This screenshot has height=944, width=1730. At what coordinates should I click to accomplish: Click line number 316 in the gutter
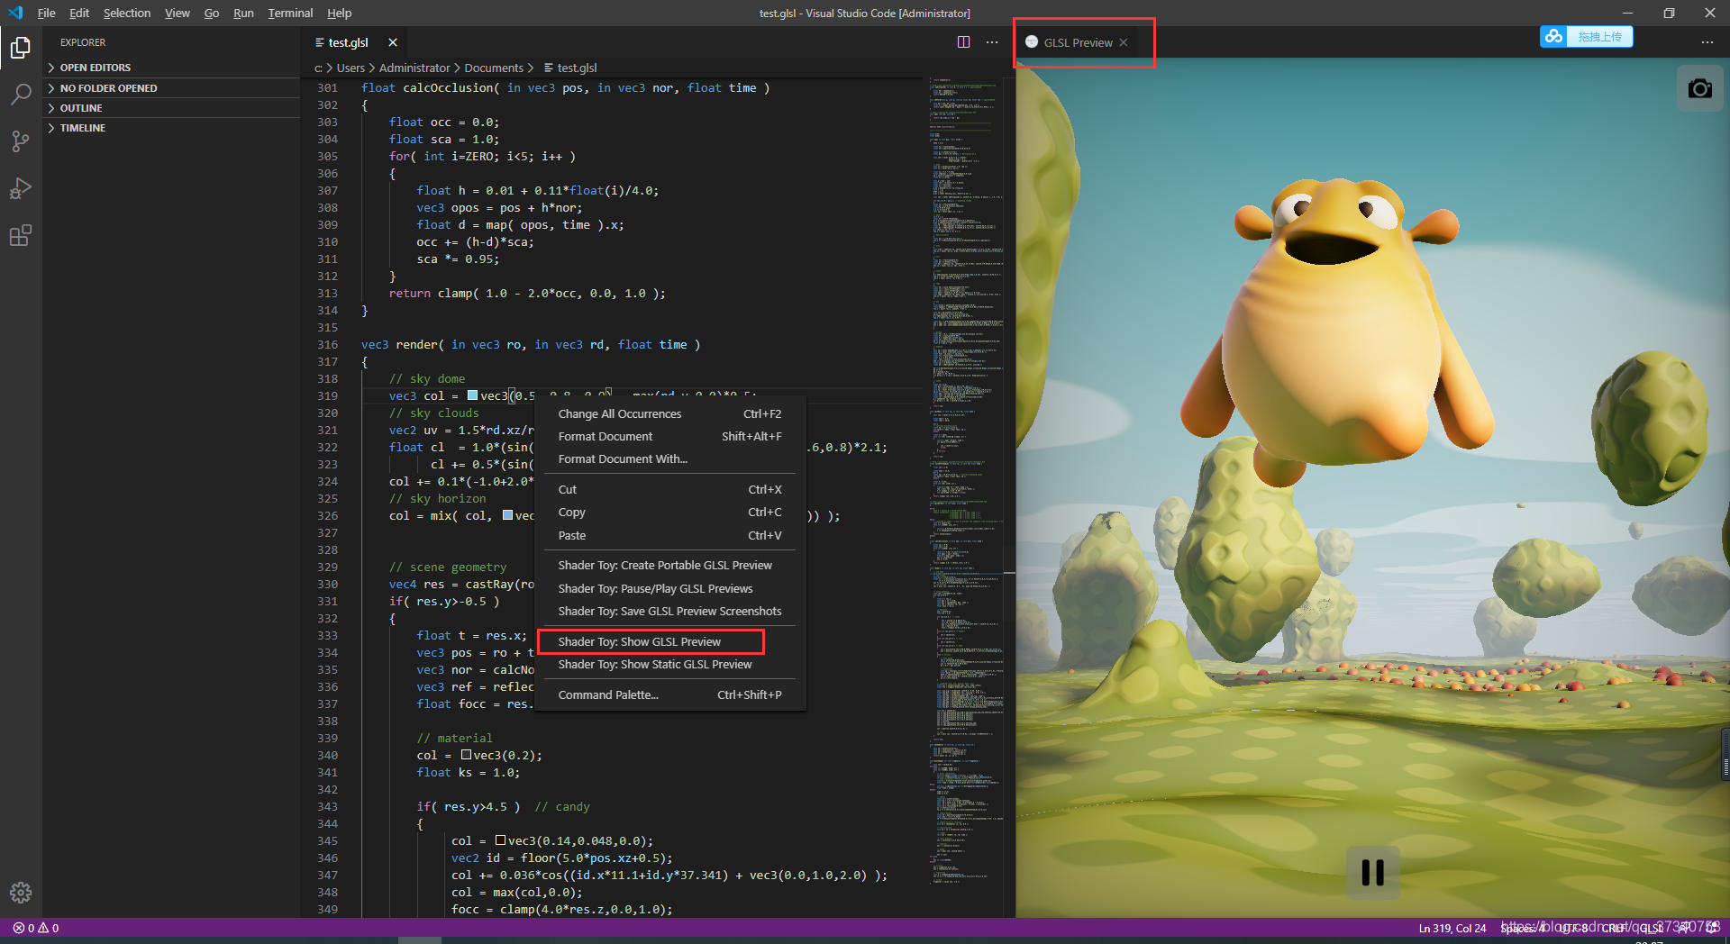tap(327, 345)
